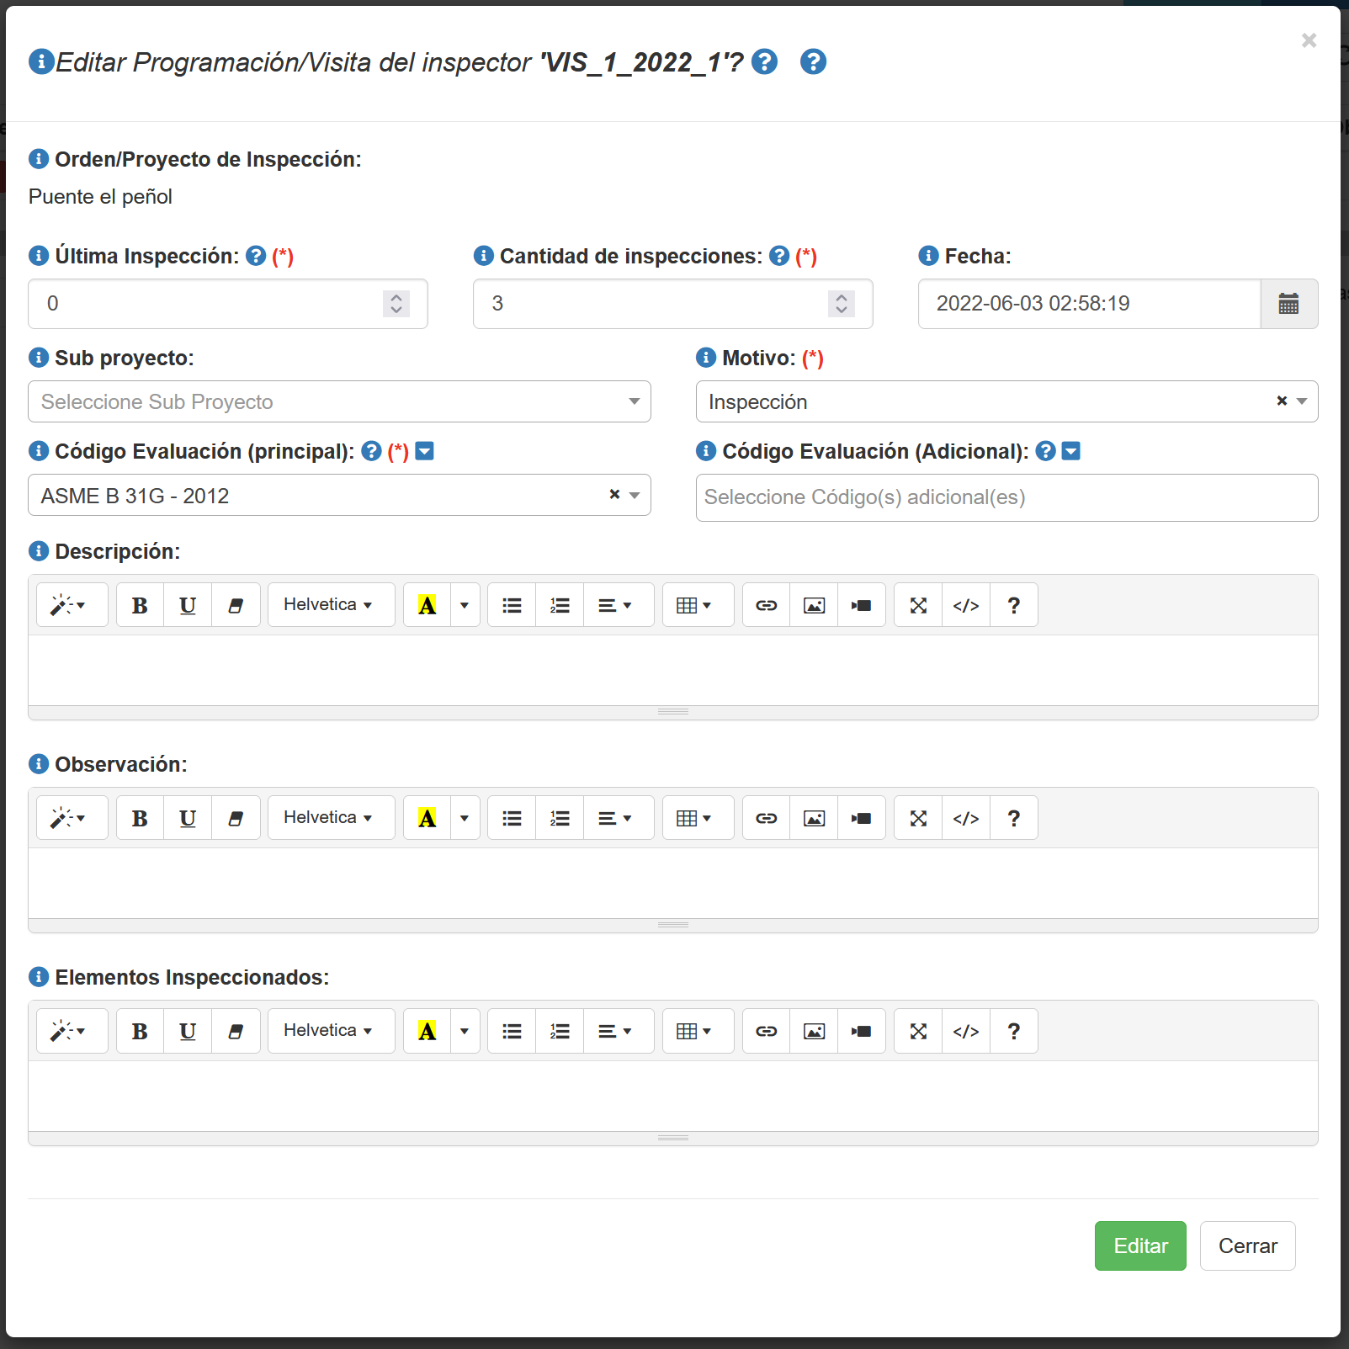Expand the table dropdown in the Observación editor

pyautogui.click(x=694, y=818)
